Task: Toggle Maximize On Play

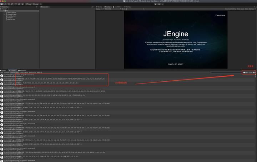Action: (231, 9)
